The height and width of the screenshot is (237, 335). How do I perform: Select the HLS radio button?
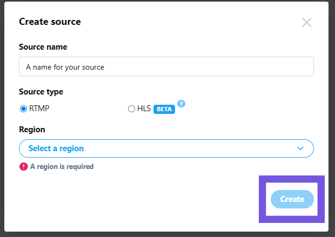pos(131,109)
